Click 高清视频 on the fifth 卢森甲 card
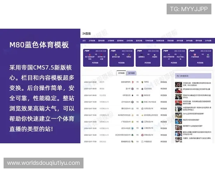 [x=200, y=63]
